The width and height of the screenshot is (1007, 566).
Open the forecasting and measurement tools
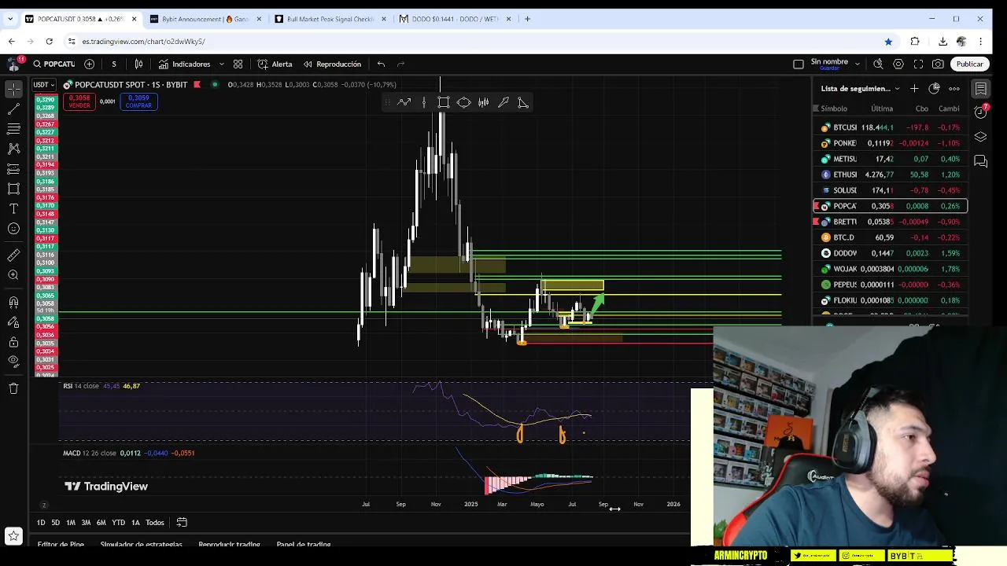(x=13, y=168)
